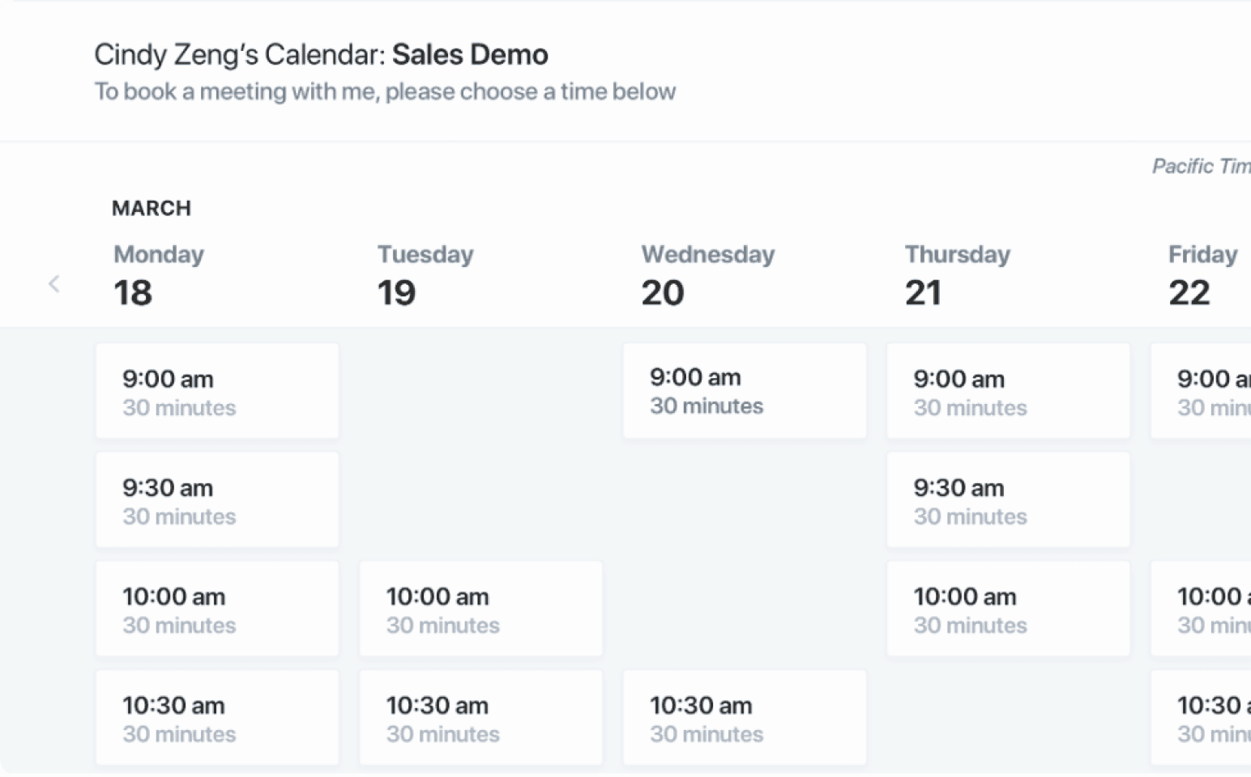Click the Monday 18 day header

coord(159,275)
